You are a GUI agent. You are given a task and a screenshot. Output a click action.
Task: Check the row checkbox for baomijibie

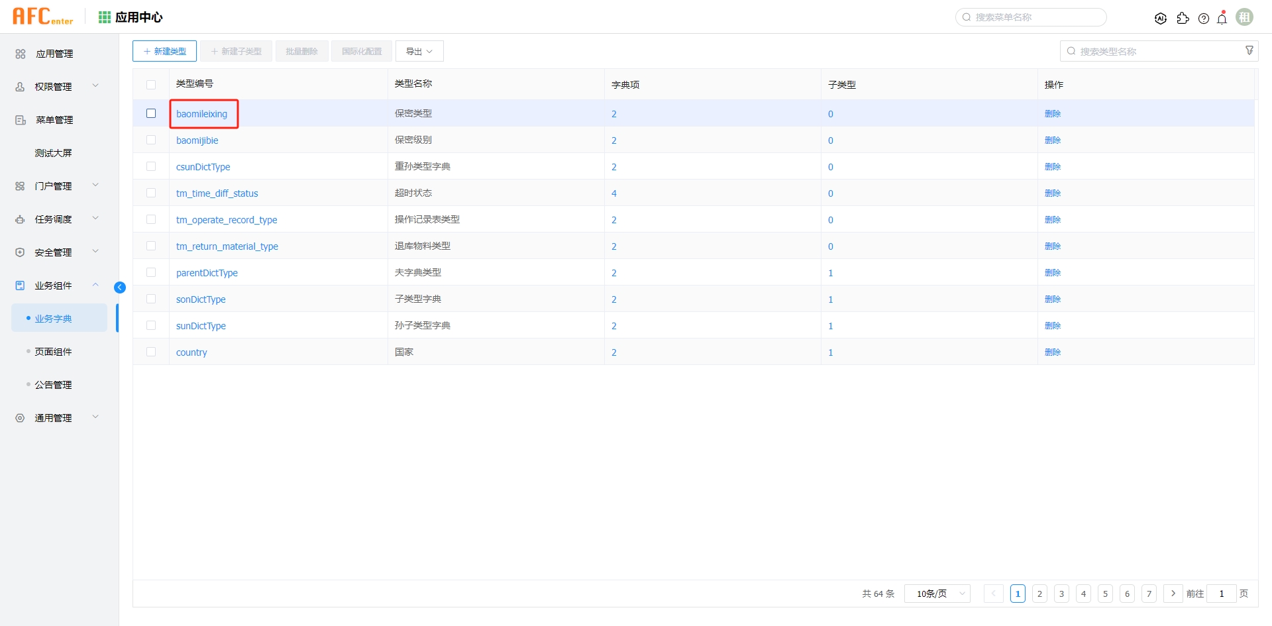click(151, 140)
